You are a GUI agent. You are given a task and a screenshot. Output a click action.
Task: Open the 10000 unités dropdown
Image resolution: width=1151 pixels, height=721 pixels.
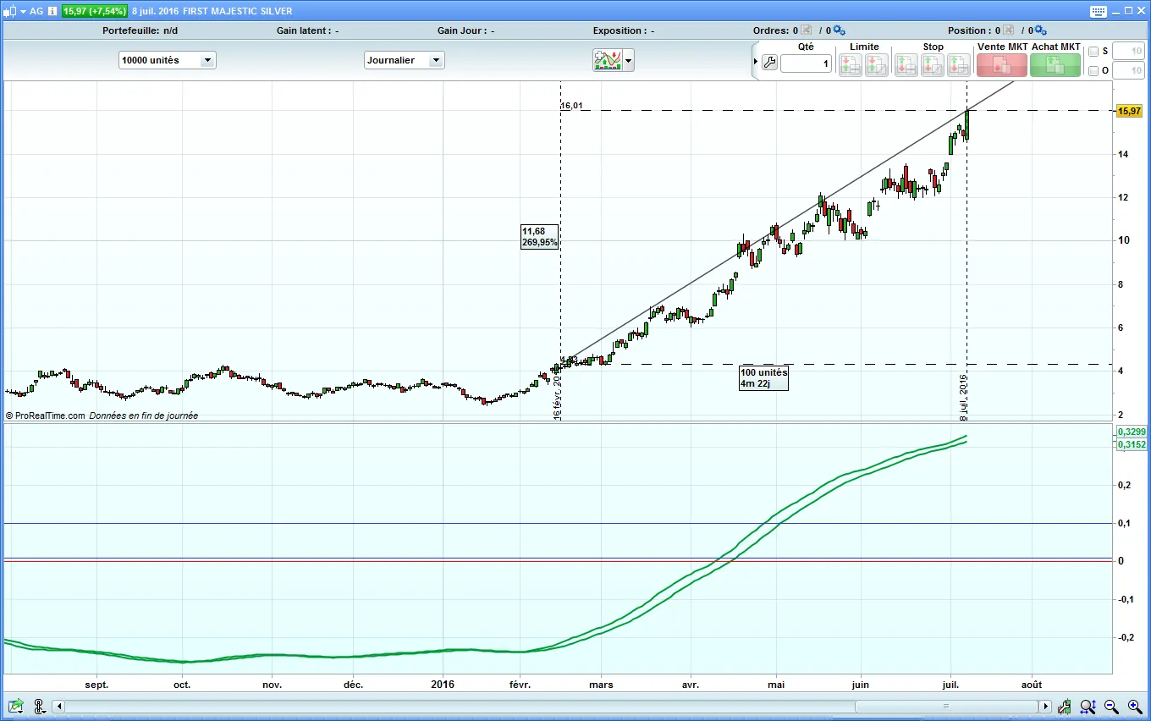pos(168,60)
